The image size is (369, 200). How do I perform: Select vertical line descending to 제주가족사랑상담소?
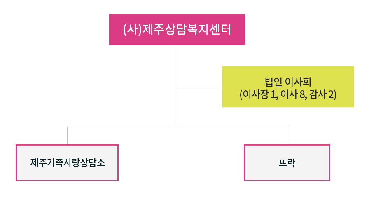click(67, 136)
